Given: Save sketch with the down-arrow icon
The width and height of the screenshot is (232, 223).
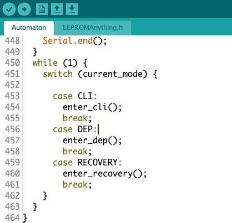Looking at the screenshot, I should click(x=72, y=9).
